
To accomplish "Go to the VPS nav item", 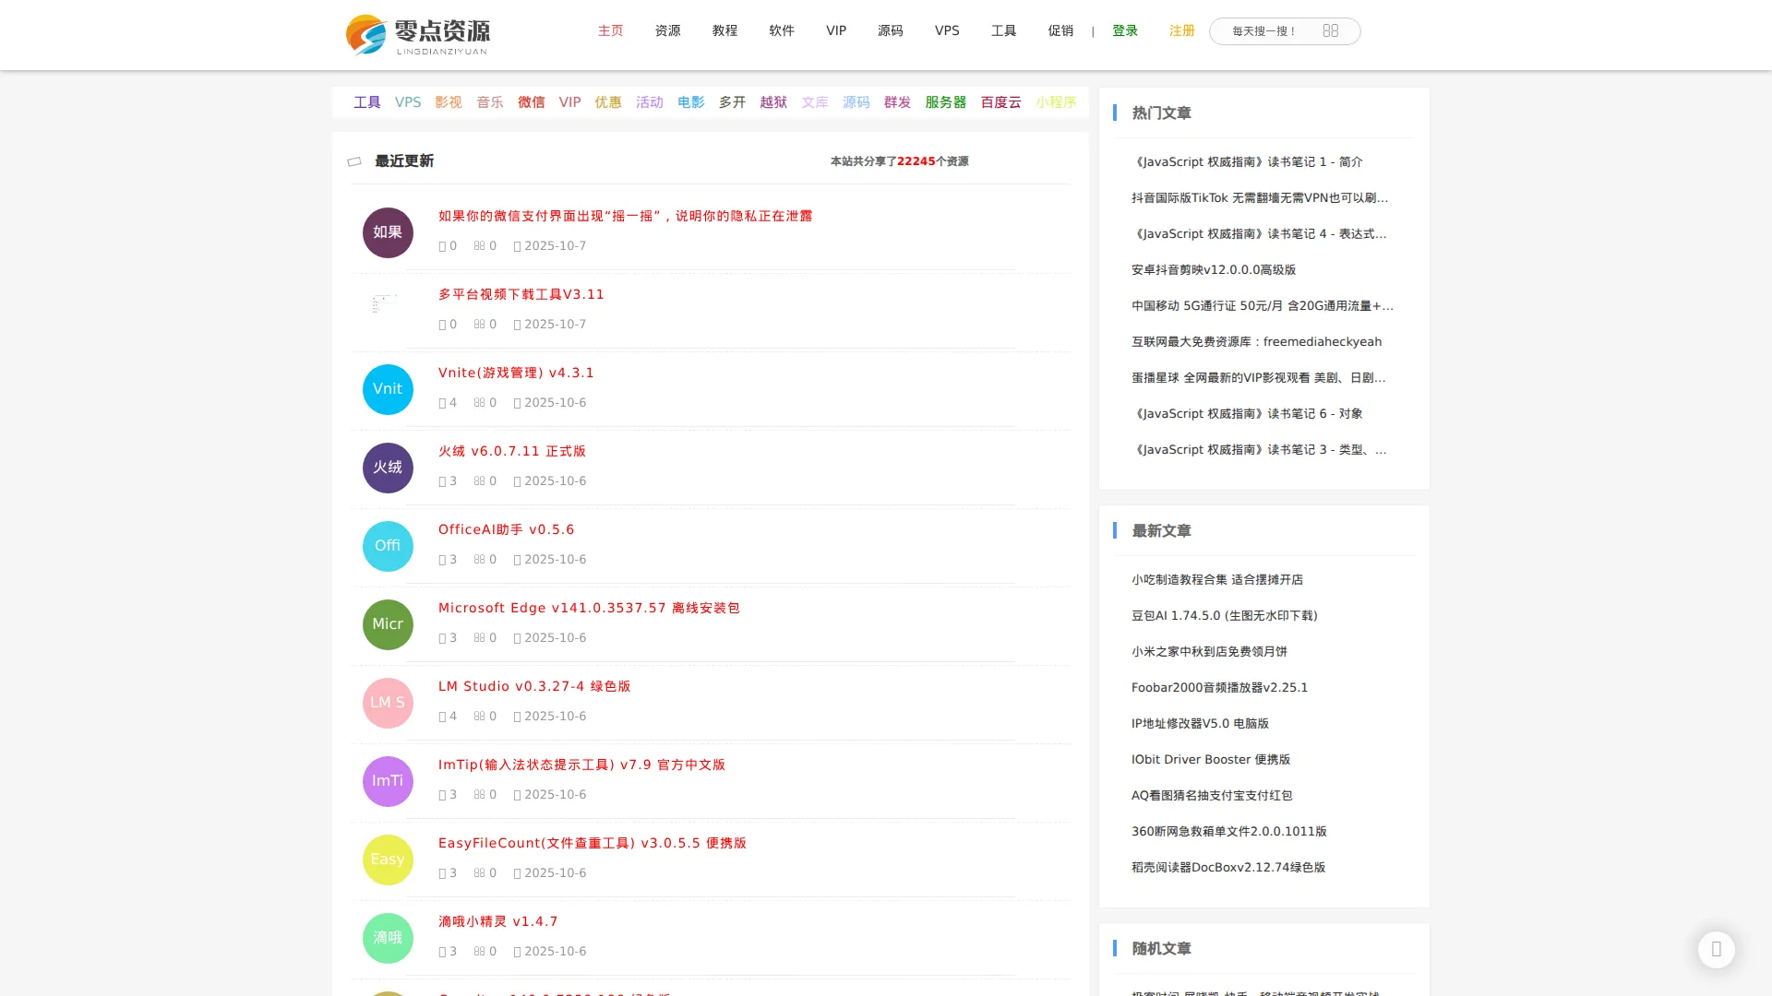I will click(x=947, y=30).
